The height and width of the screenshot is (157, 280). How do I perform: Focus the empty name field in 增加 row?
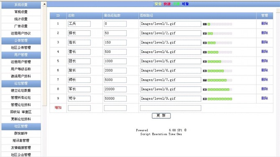point(79,108)
